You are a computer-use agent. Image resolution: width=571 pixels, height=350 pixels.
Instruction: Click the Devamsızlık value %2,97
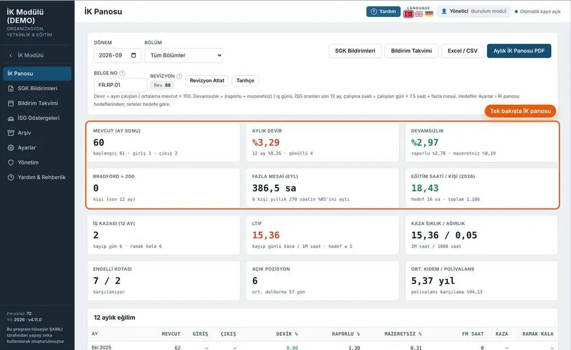coord(425,143)
